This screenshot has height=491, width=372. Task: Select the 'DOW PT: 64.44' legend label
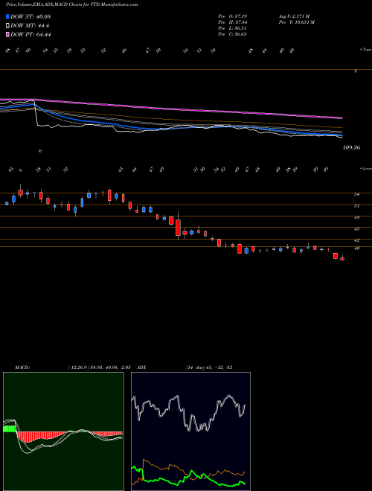[31, 34]
